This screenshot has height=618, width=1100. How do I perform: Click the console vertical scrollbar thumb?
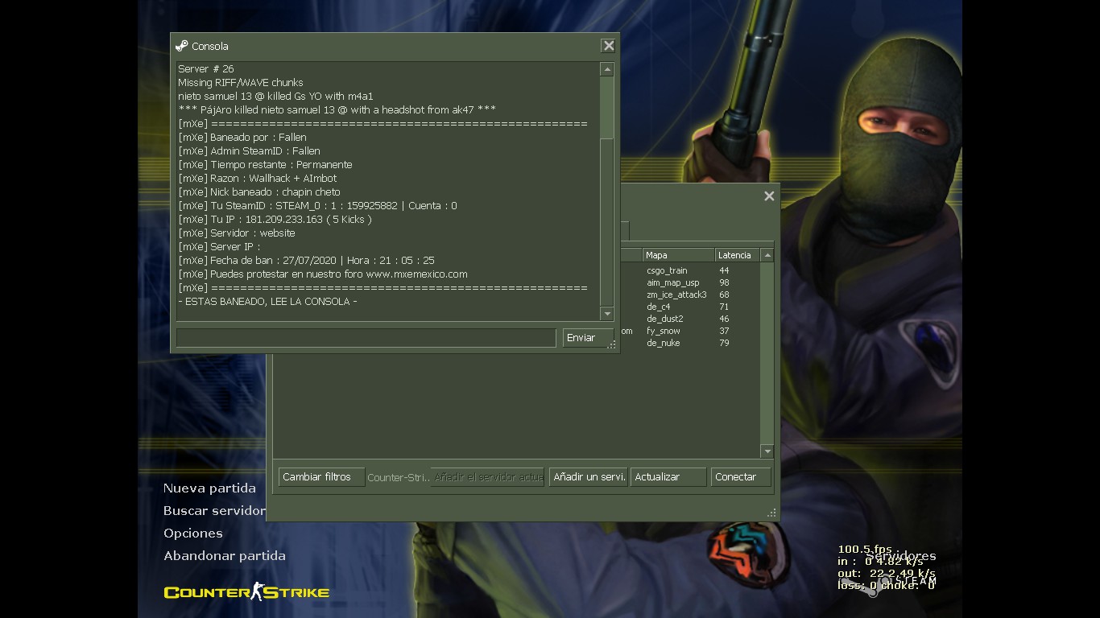(x=607, y=107)
